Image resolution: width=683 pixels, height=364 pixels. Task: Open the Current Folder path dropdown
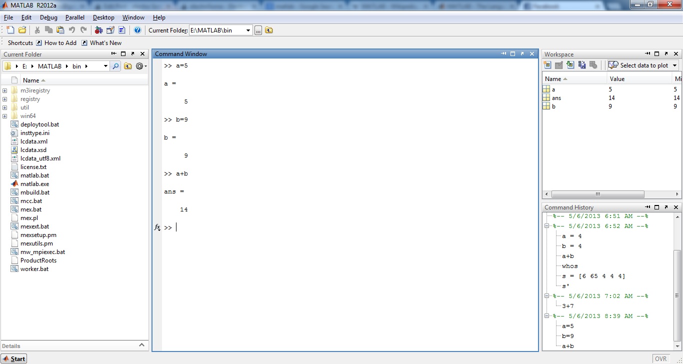point(248,30)
